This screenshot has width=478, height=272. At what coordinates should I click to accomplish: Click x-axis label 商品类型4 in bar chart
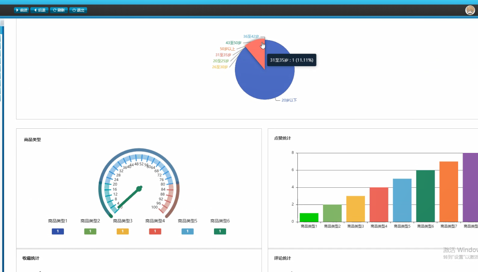click(x=379, y=226)
